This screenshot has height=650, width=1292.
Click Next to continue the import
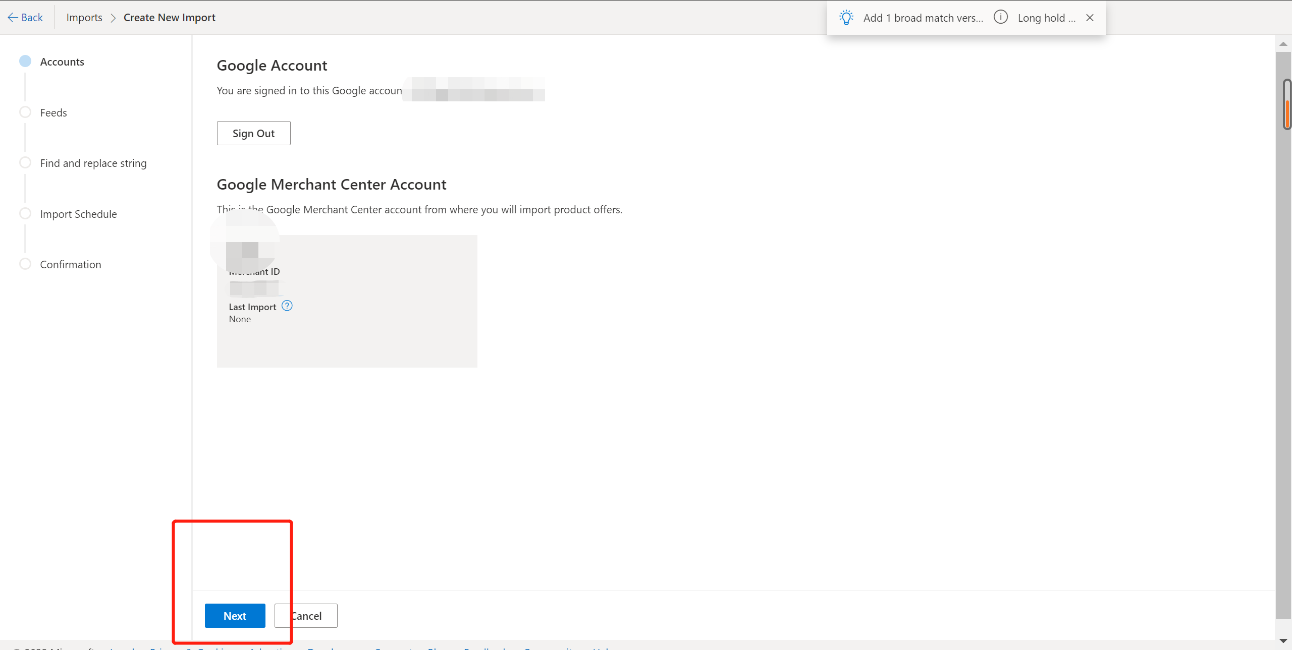[235, 616]
